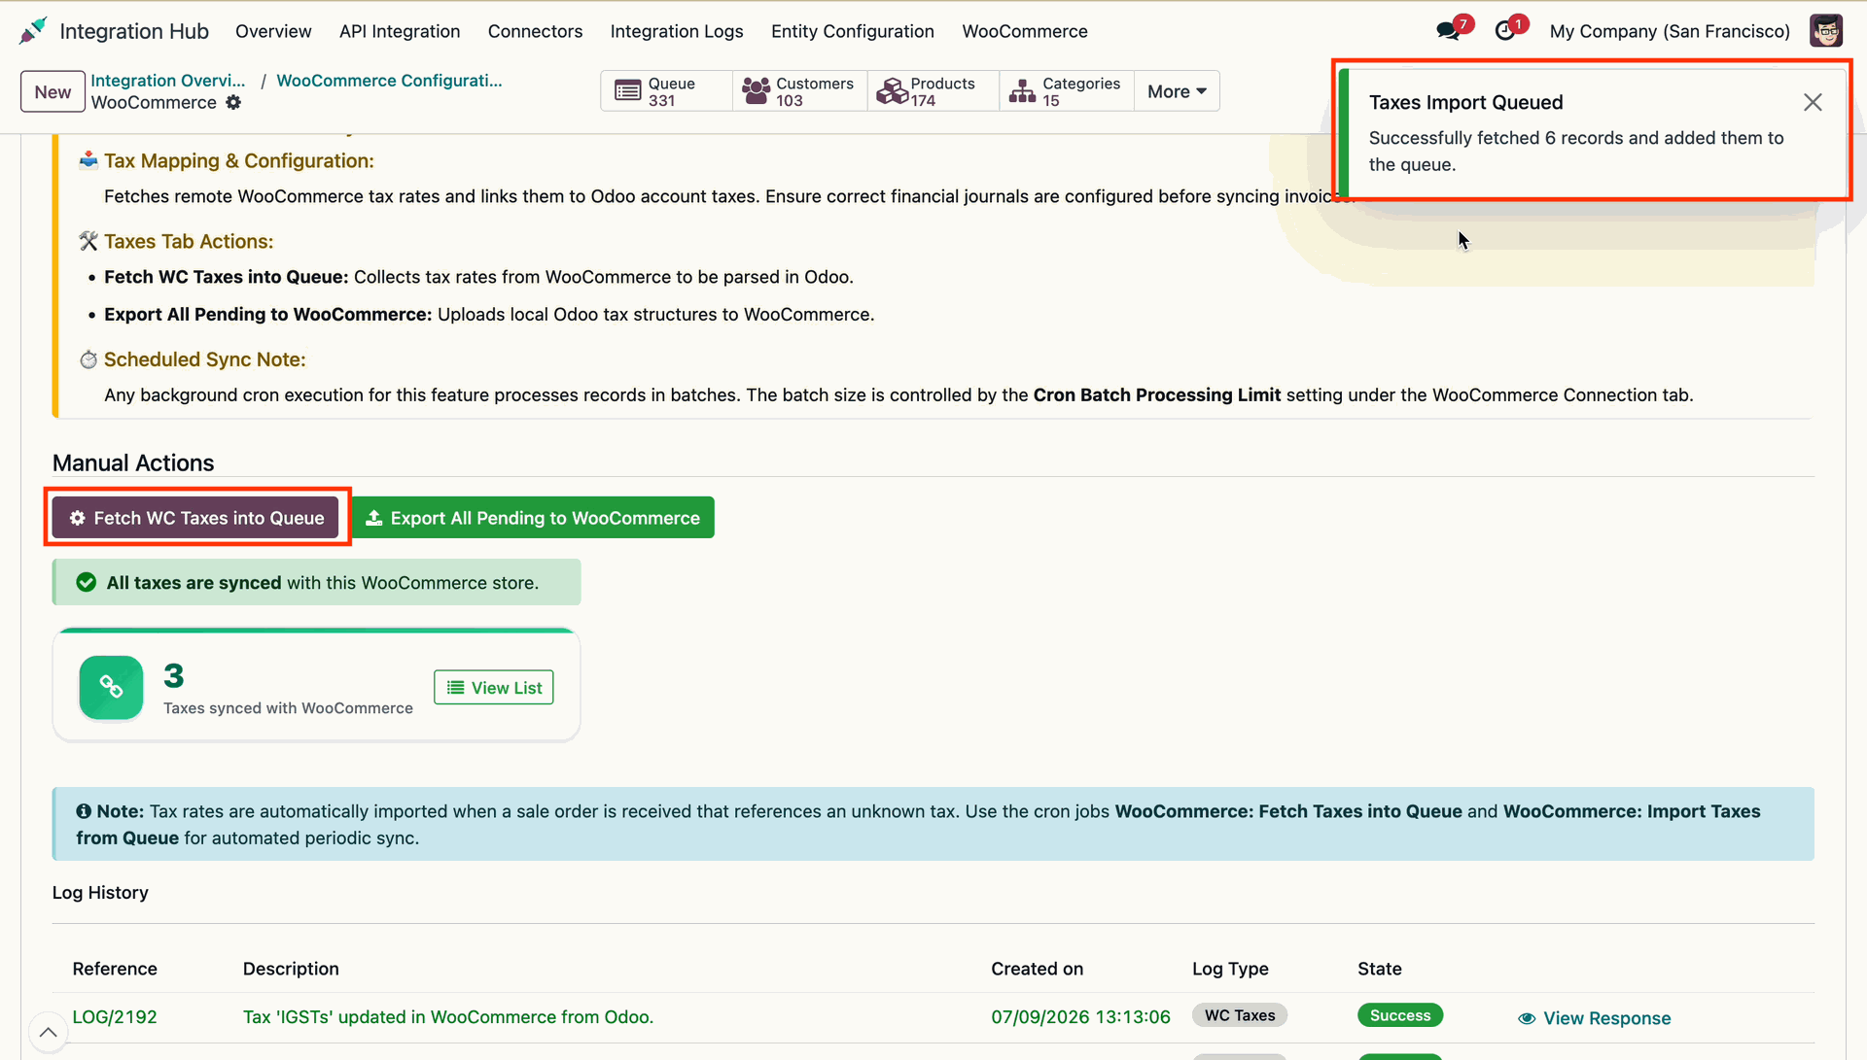This screenshot has height=1060, width=1867.
Task: Click the WC Taxes log type badge
Action: coord(1240,1015)
